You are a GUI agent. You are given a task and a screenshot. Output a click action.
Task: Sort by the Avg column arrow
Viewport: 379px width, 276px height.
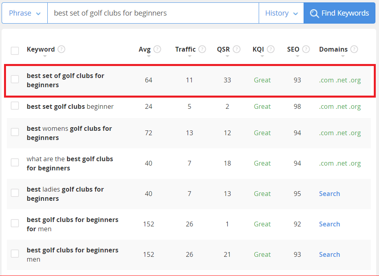coord(149,56)
